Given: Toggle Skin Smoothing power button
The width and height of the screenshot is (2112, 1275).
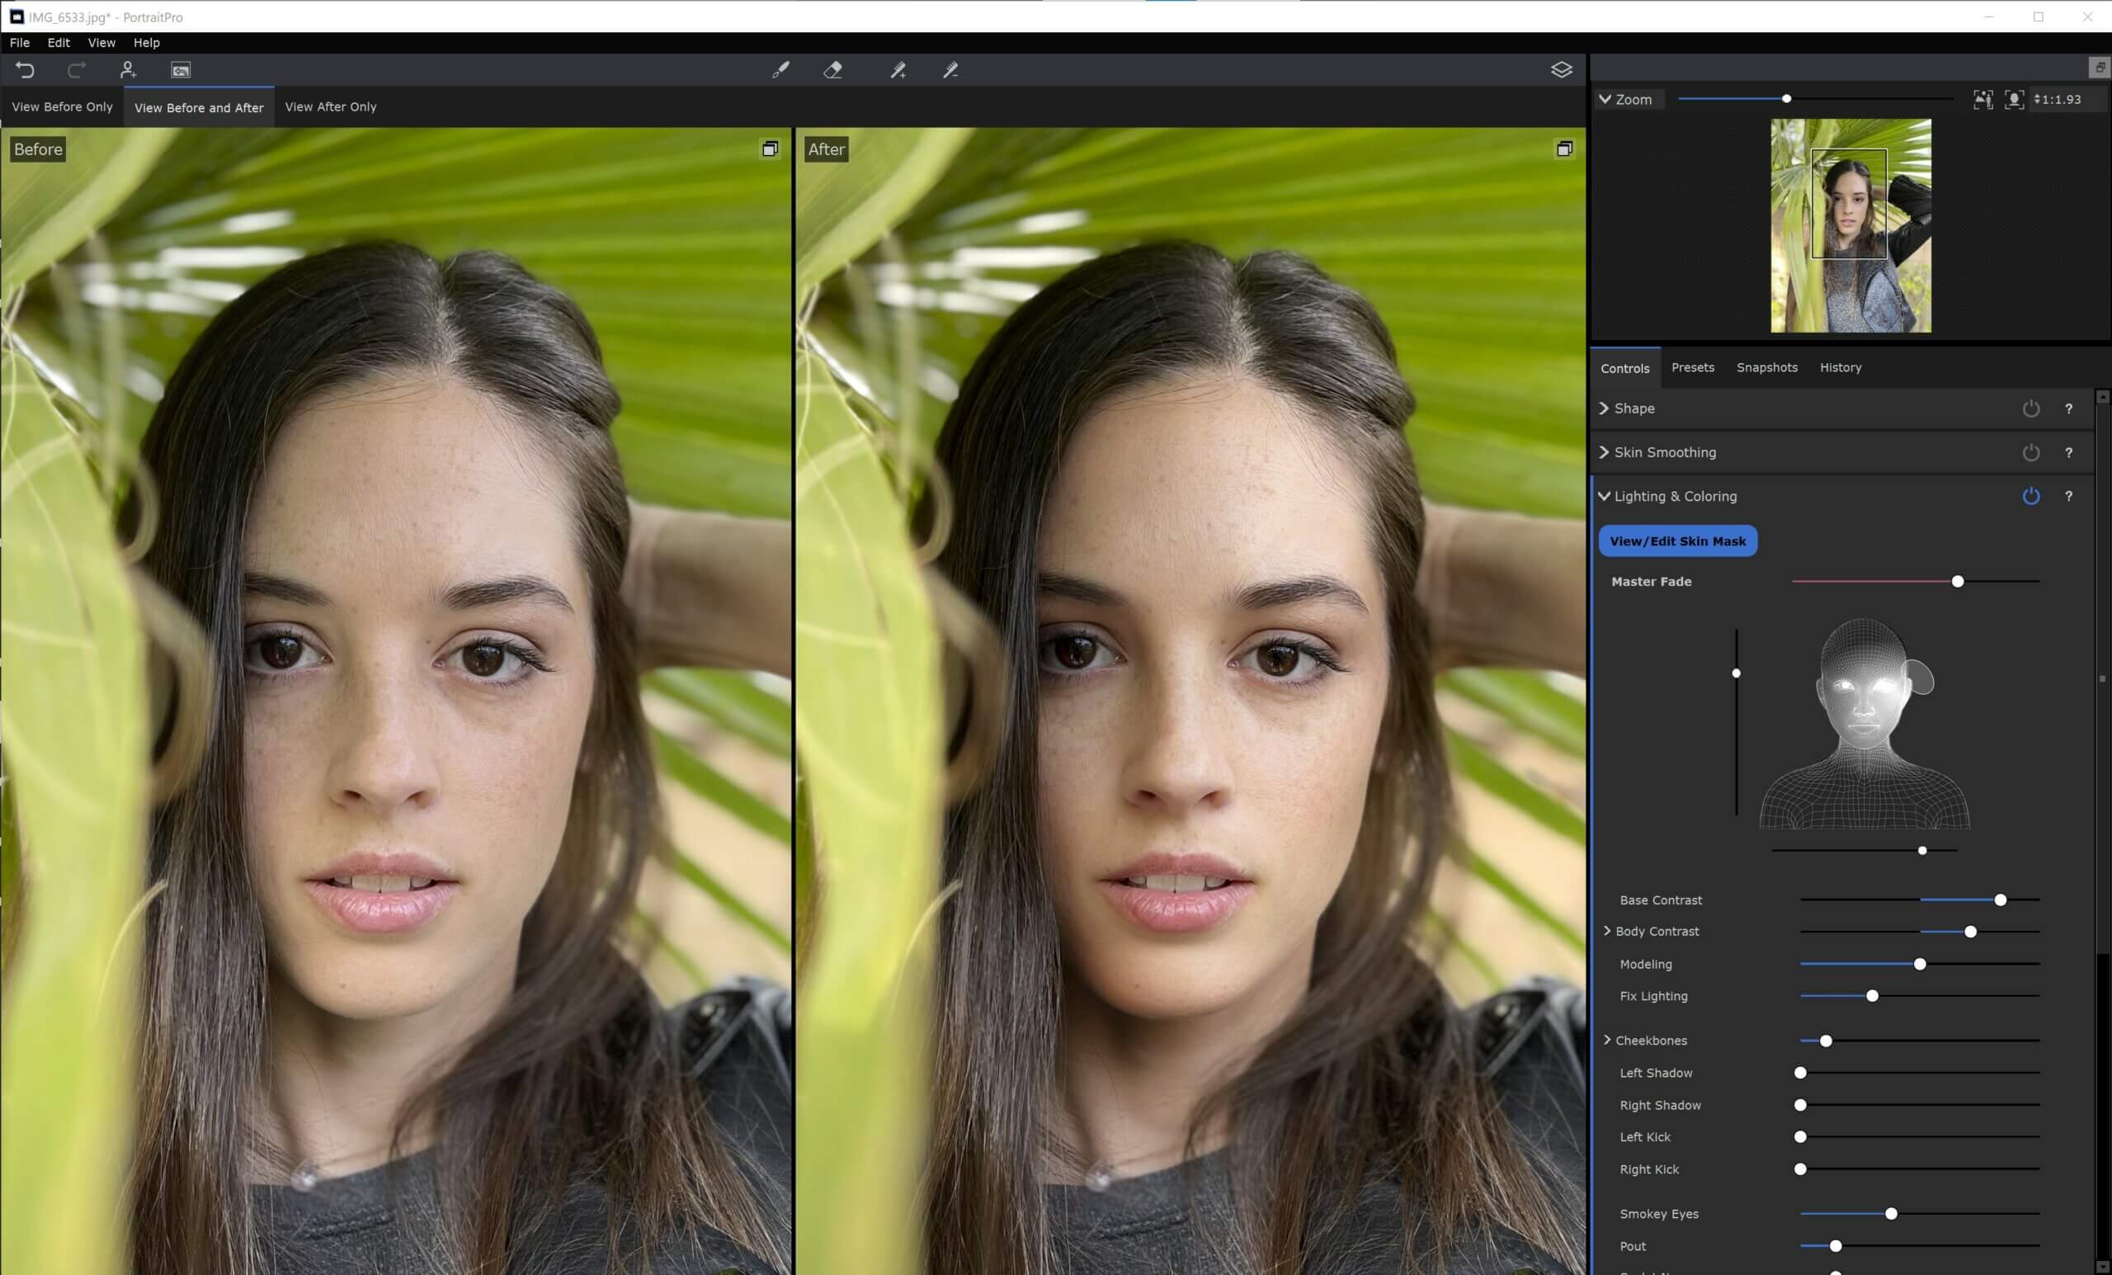Looking at the screenshot, I should click(2030, 453).
